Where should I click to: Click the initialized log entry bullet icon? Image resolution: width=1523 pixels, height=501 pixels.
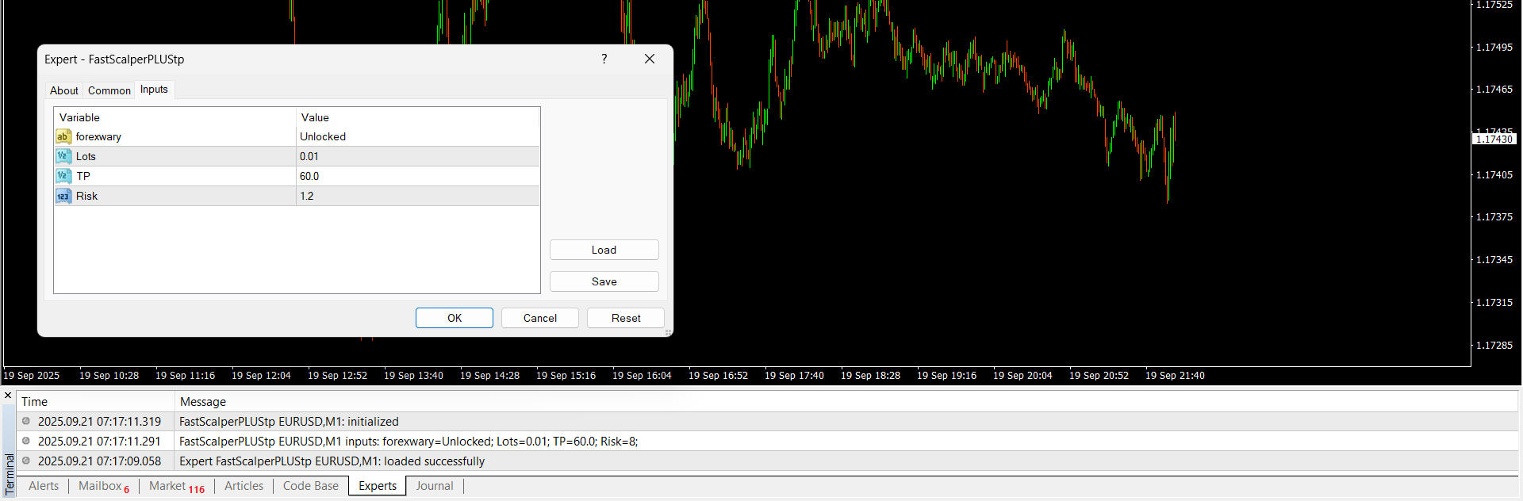(26, 421)
